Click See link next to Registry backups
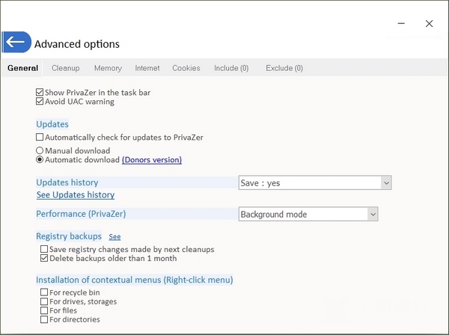Screen dimensions: 449x335 114,237
